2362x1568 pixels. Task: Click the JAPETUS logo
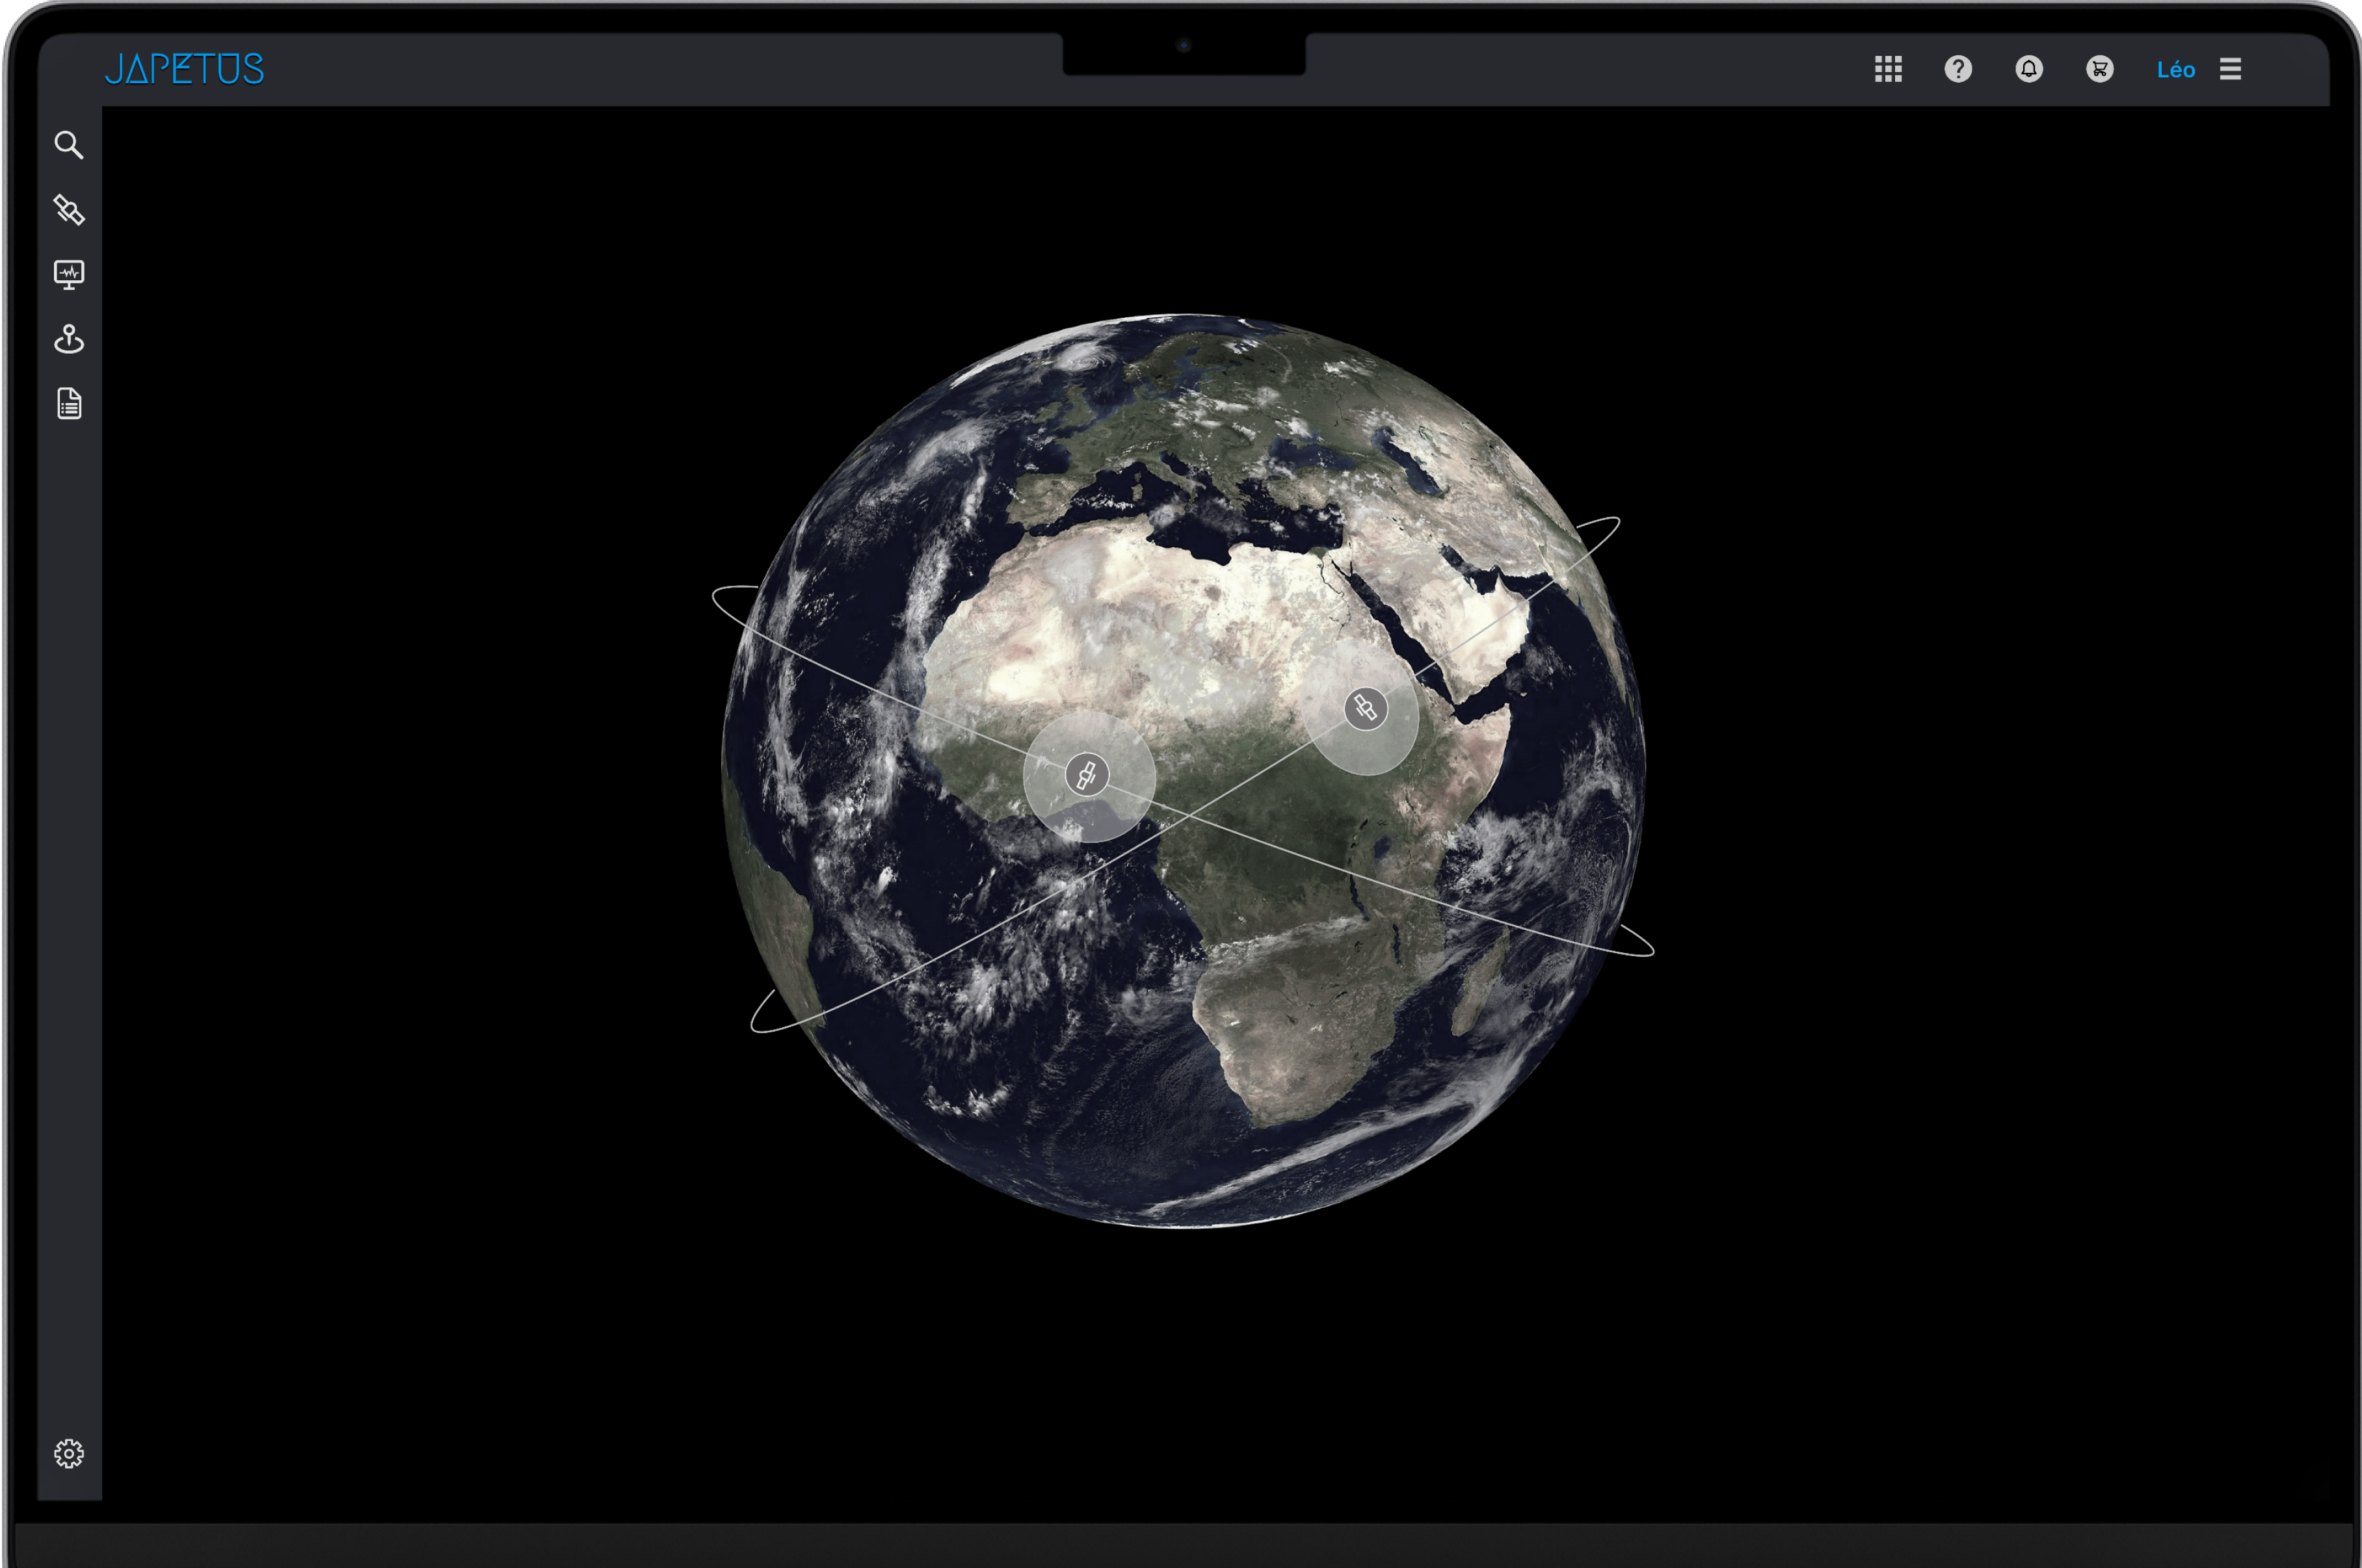pos(184,69)
